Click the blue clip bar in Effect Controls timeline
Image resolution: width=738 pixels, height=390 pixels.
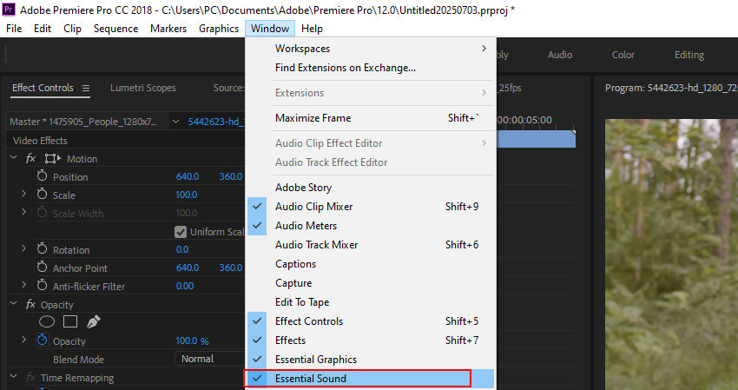[x=536, y=140]
